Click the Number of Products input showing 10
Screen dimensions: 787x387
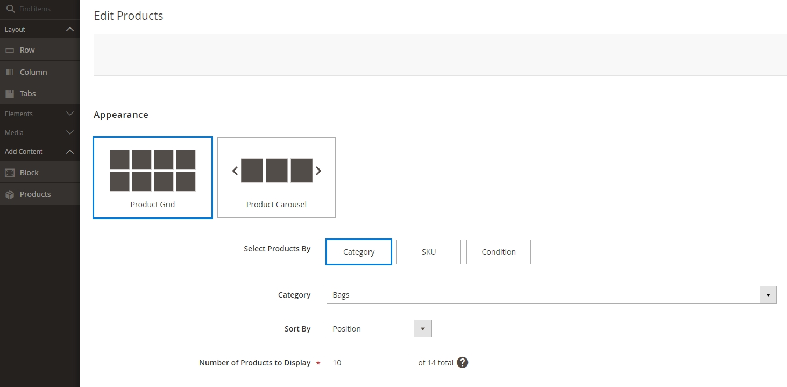click(x=366, y=362)
